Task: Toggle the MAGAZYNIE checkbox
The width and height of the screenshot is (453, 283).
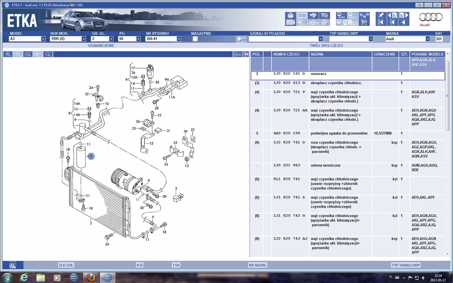Action: pos(195,39)
